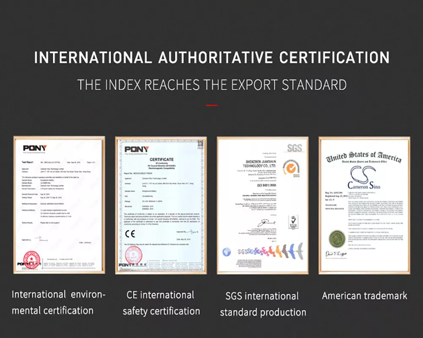Click the 'International Authoritative Certification' heading
423x338 pixels.
point(211,57)
